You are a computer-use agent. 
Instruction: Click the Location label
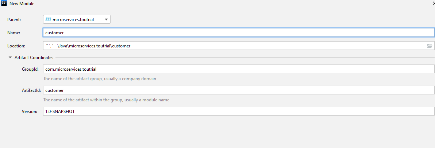pos(16,46)
